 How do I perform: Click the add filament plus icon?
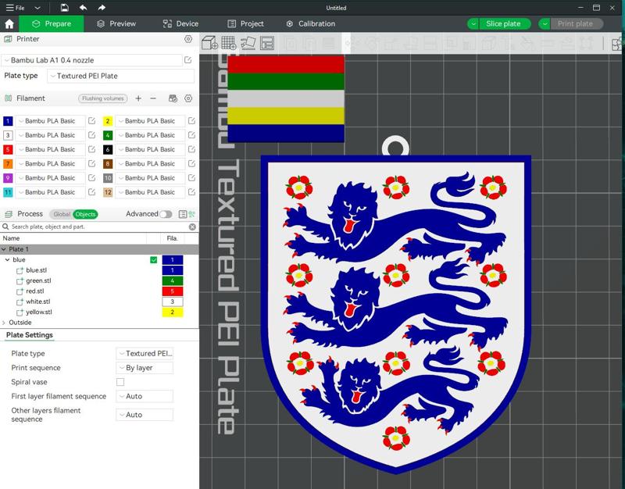click(137, 98)
